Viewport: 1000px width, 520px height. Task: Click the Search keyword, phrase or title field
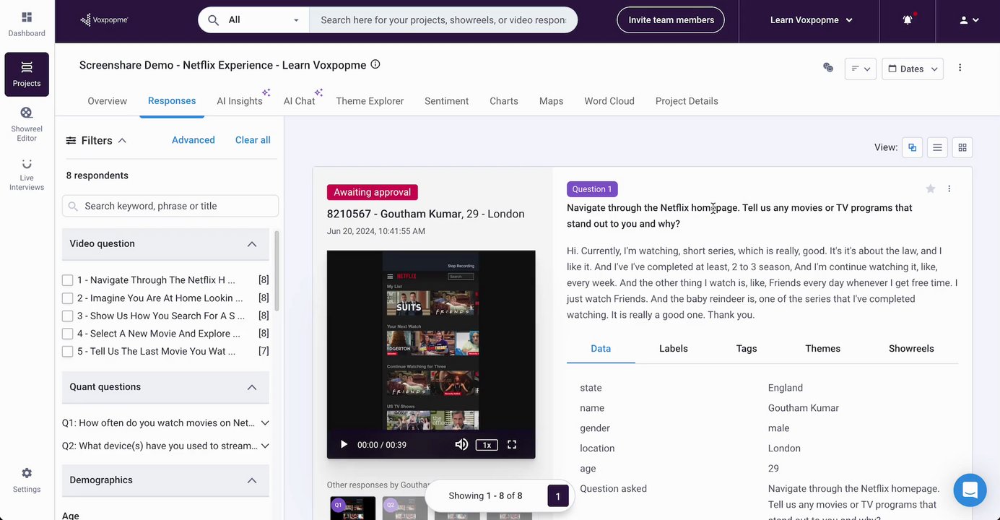(170, 206)
